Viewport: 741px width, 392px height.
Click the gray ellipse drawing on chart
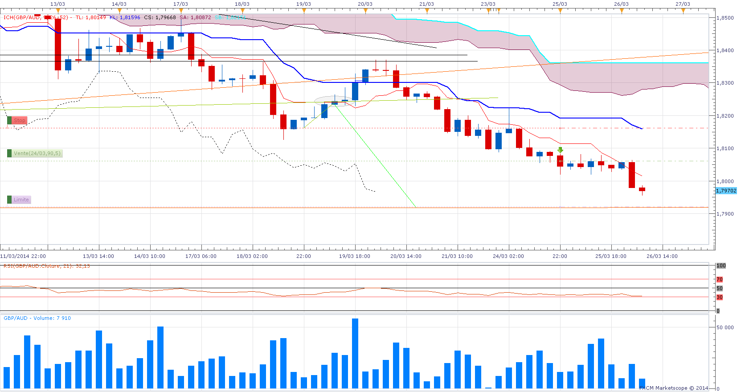335,101
